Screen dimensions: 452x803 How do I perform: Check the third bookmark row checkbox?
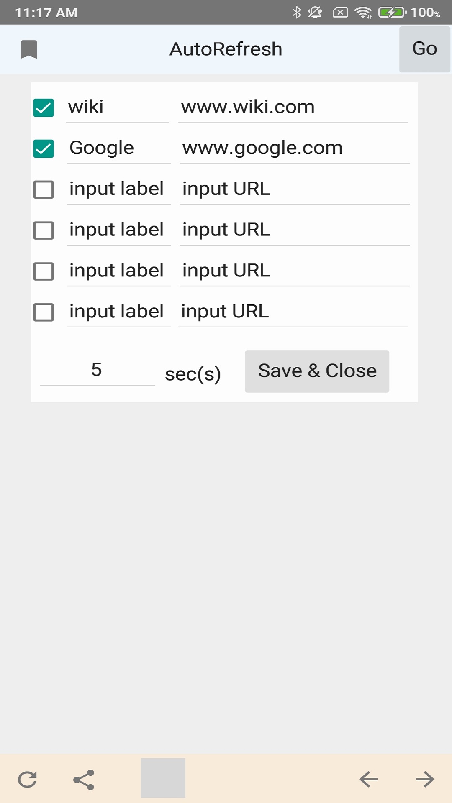[44, 189]
